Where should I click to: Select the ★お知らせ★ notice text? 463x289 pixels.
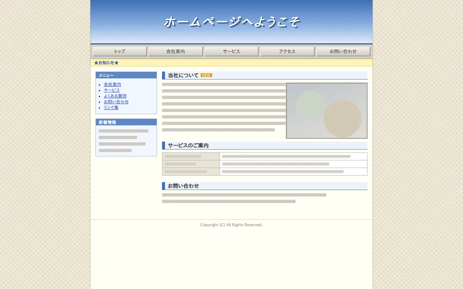point(106,63)
